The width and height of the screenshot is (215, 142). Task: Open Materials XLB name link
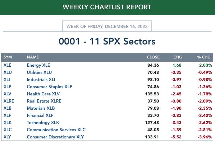click(x=41, y=108)
